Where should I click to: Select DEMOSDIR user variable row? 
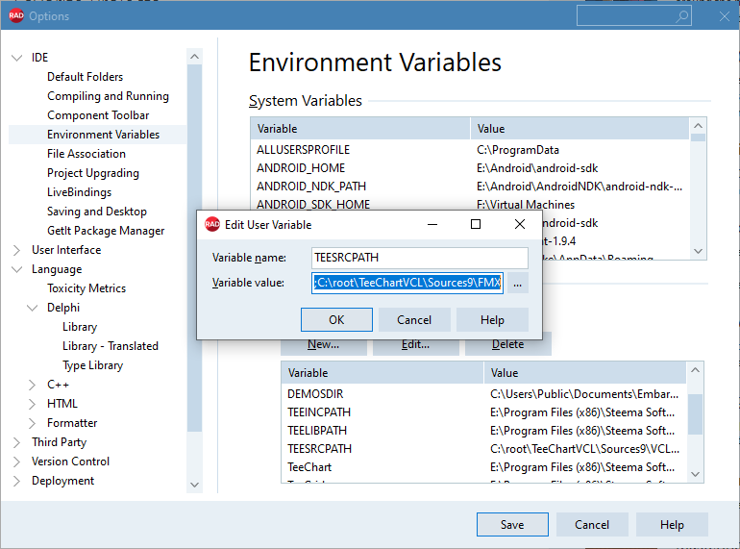483,394
